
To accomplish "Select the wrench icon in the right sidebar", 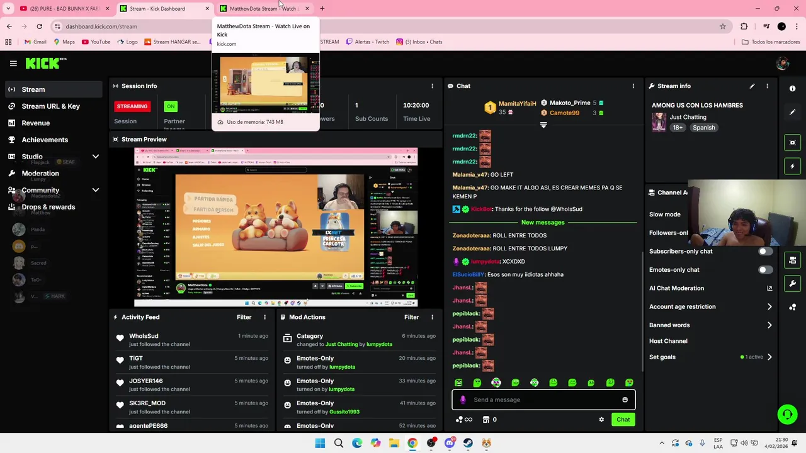I will click(793, 283).
